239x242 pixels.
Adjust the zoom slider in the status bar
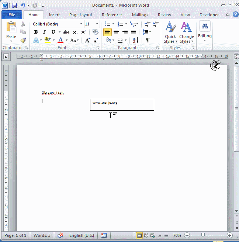pos(202,235)
